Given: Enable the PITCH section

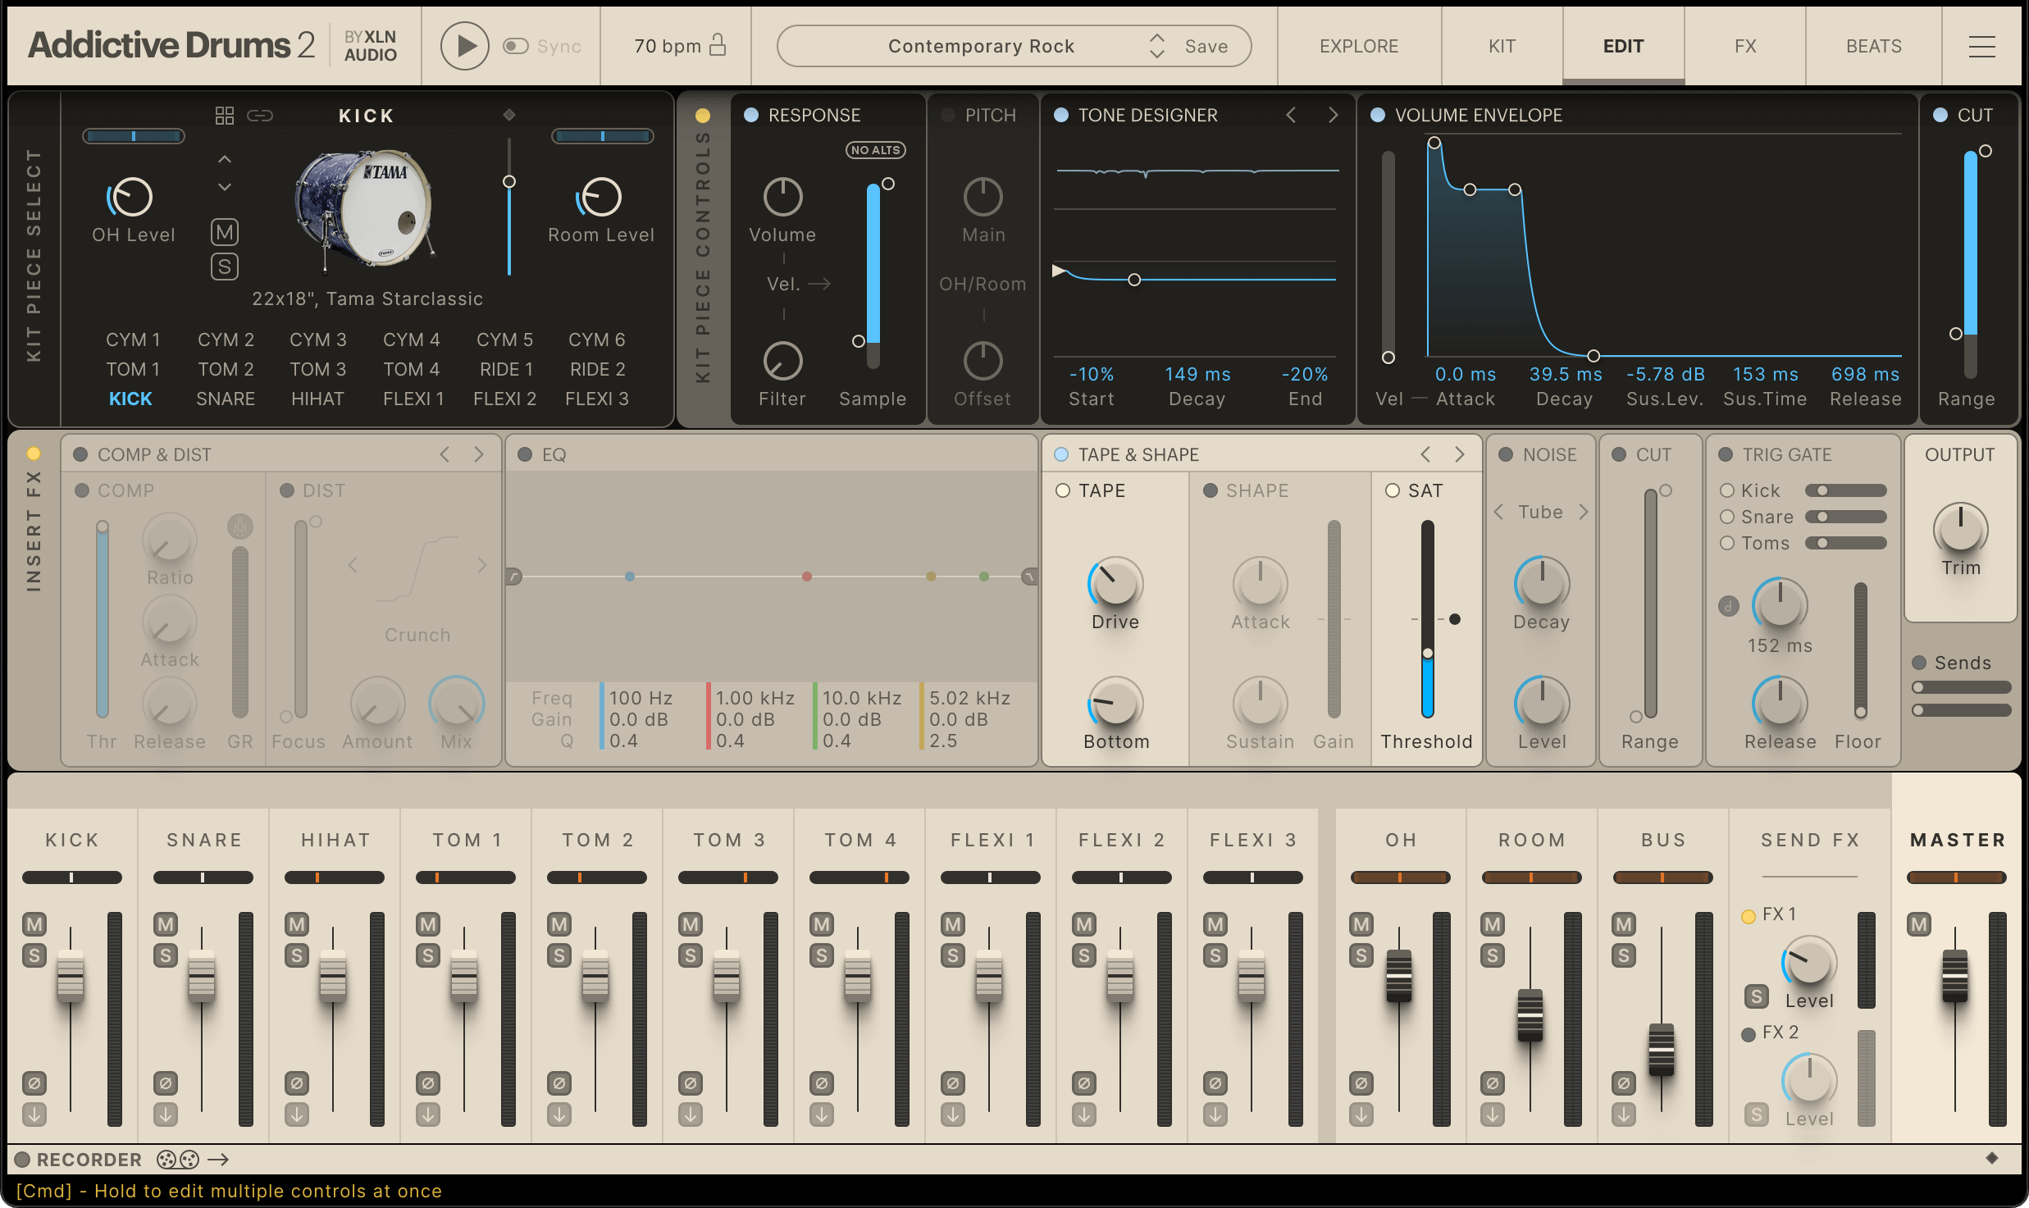Looking at the screenshot, I should point(947,115).
